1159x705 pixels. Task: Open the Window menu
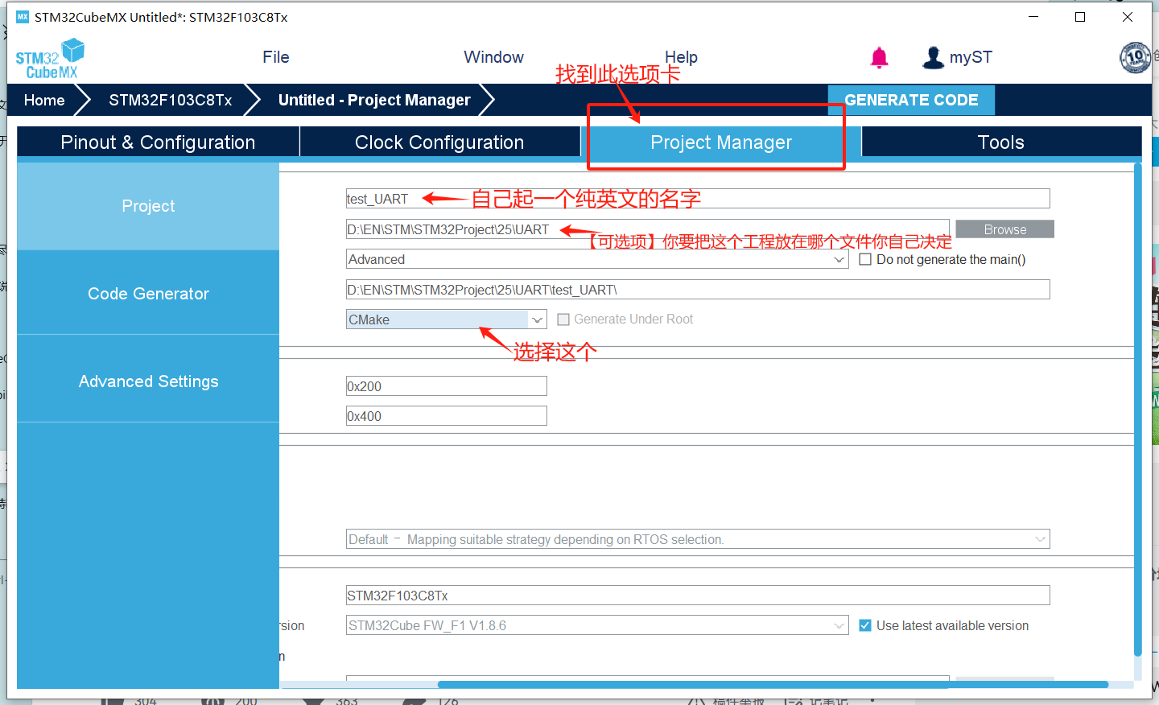pos(493,57)
